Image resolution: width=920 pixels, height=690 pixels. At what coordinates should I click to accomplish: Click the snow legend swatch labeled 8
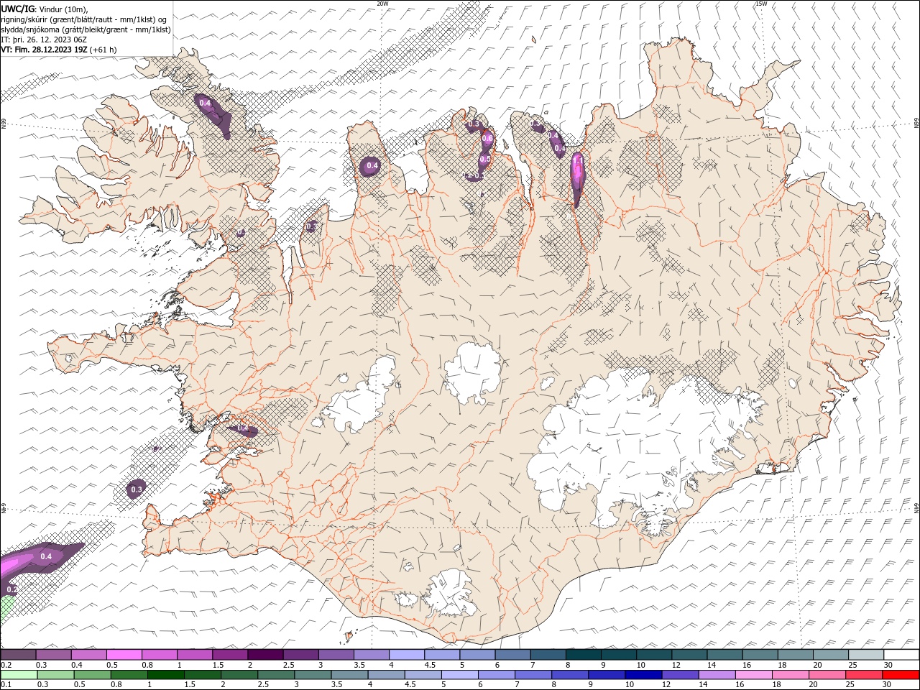[583, 655]
